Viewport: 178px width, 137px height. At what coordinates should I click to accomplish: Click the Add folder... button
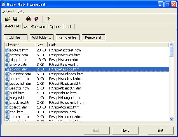point(41,37)
